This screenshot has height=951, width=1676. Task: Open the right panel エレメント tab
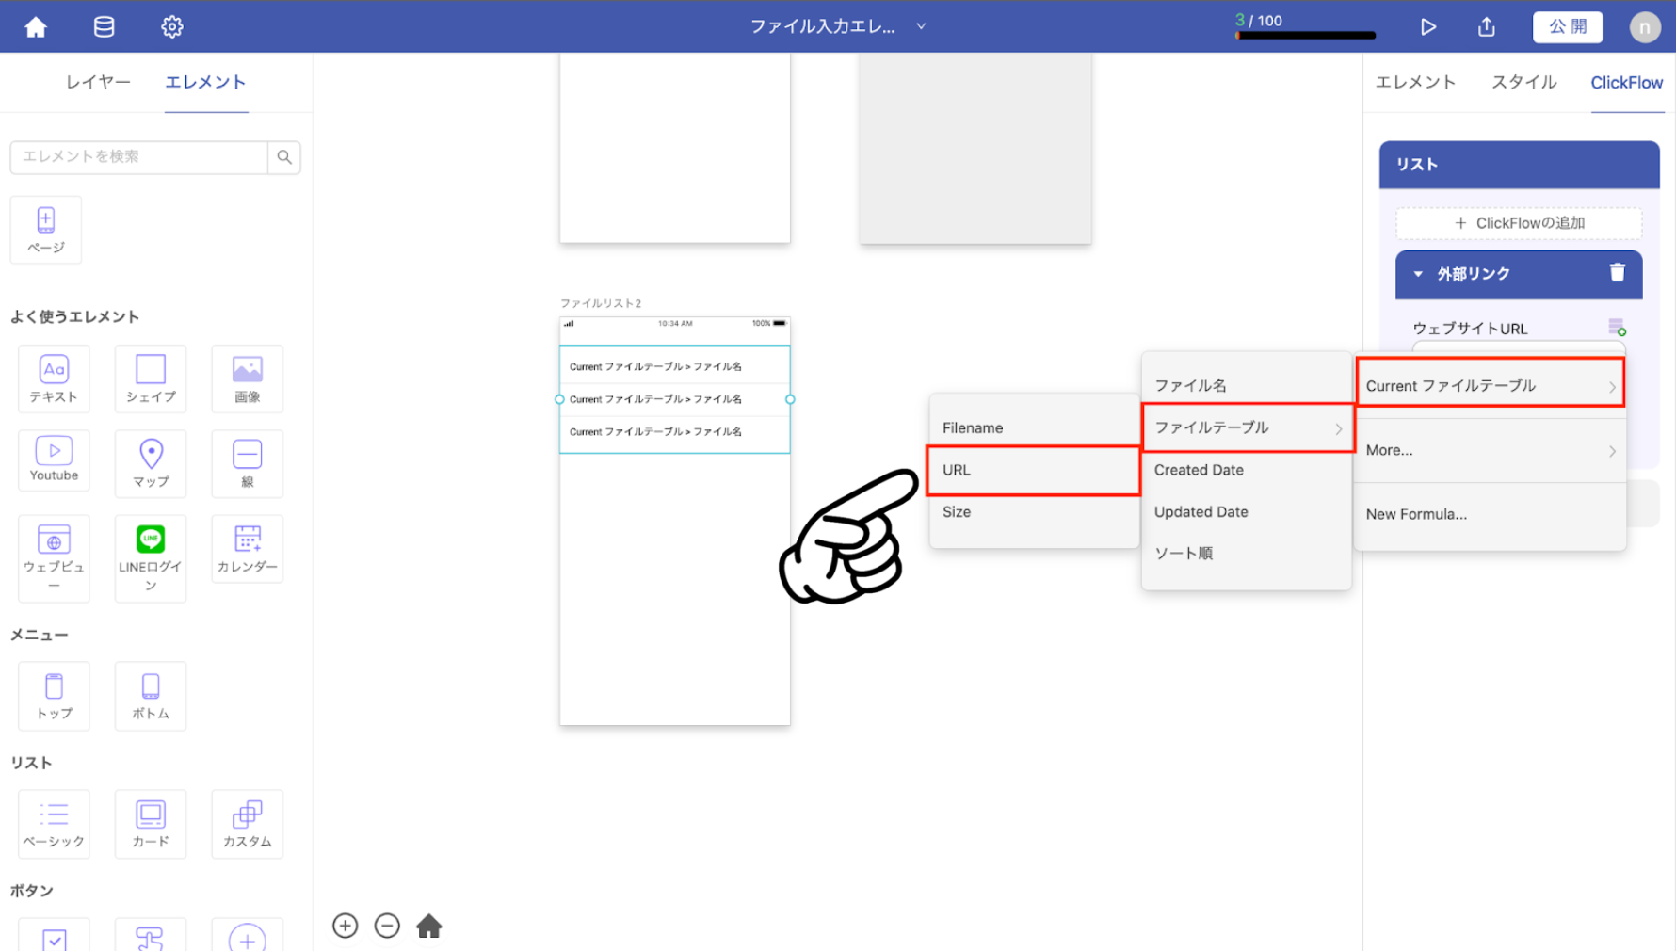1415,82
